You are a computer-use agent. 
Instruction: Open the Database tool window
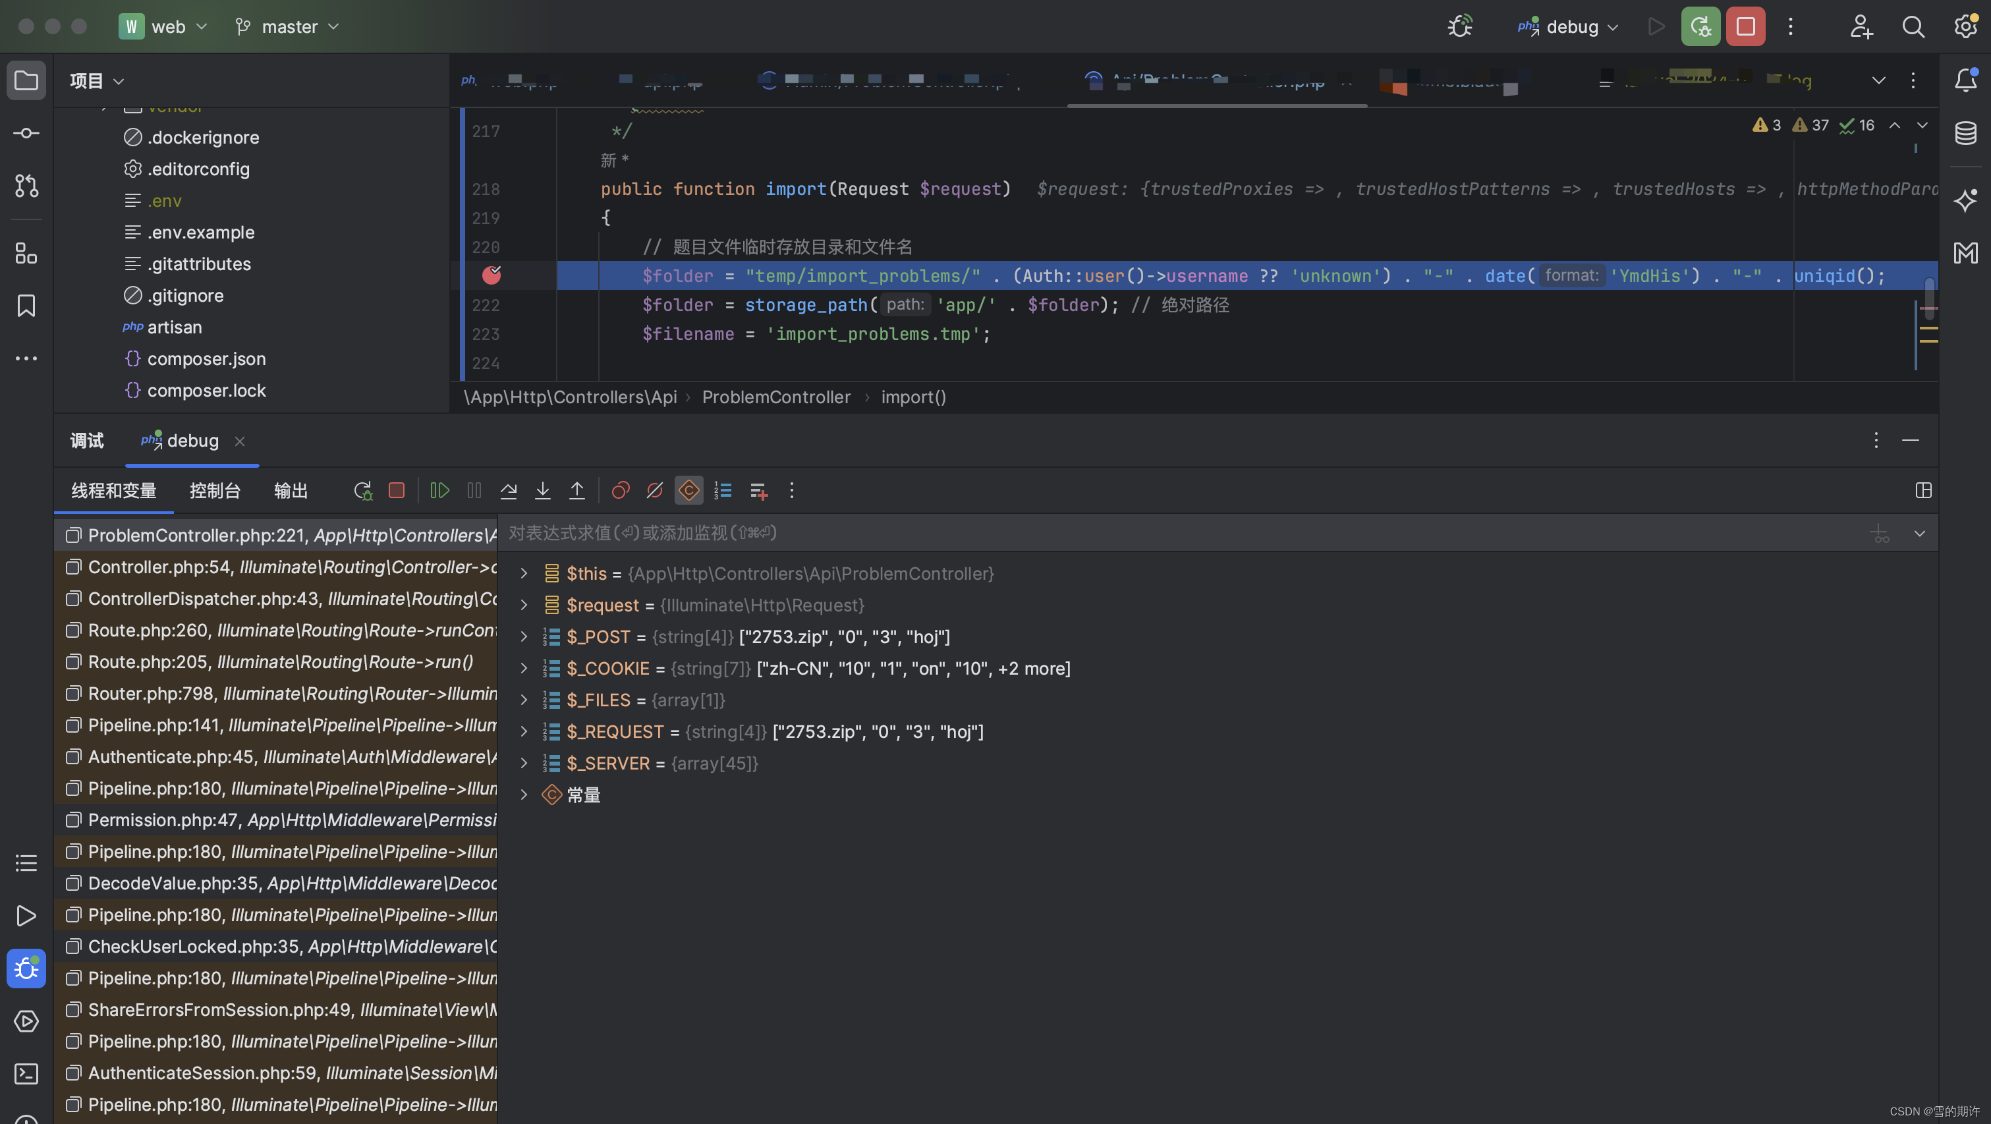coord(1965,133)
